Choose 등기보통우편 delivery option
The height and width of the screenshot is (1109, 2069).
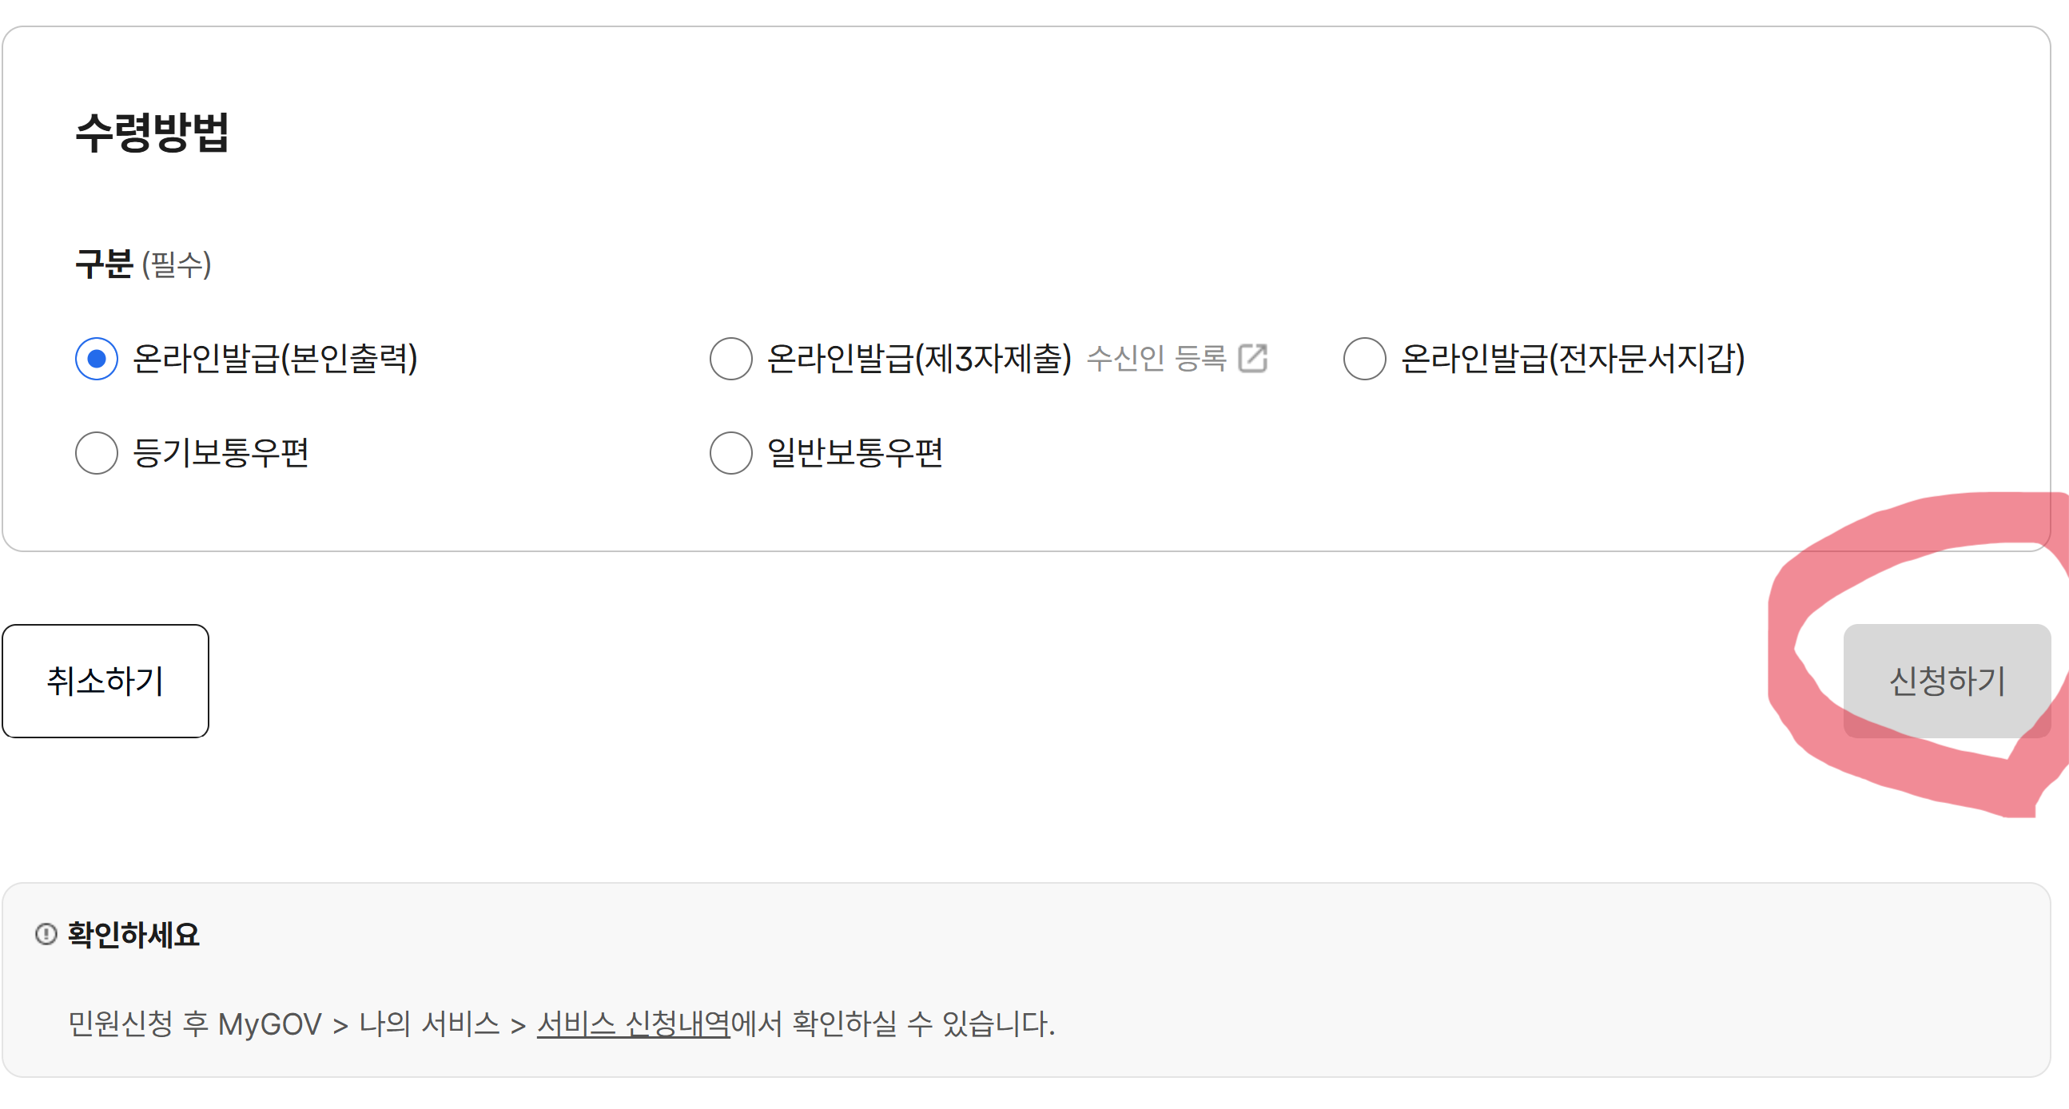point(97,454)
